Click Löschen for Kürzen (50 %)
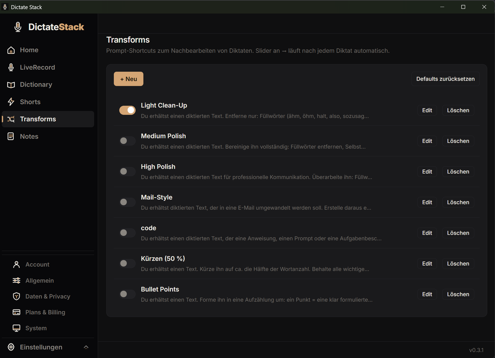Screen dimensions: 495x358 (458, 264)
